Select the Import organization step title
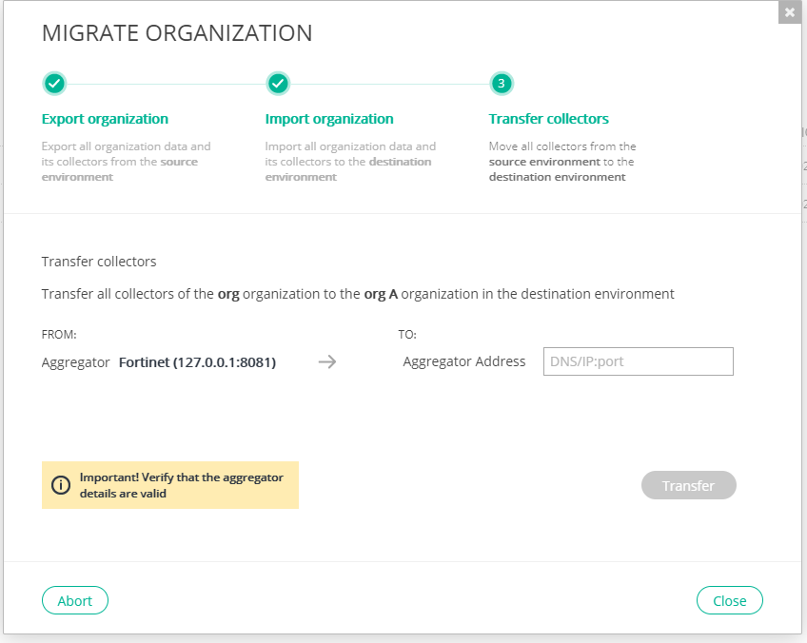807x643 pixels. [x=329, y=119]
